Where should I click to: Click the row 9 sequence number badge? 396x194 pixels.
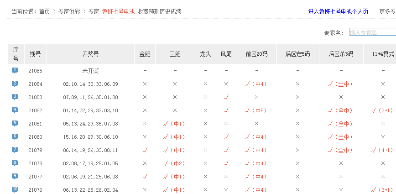click(15, 177)
